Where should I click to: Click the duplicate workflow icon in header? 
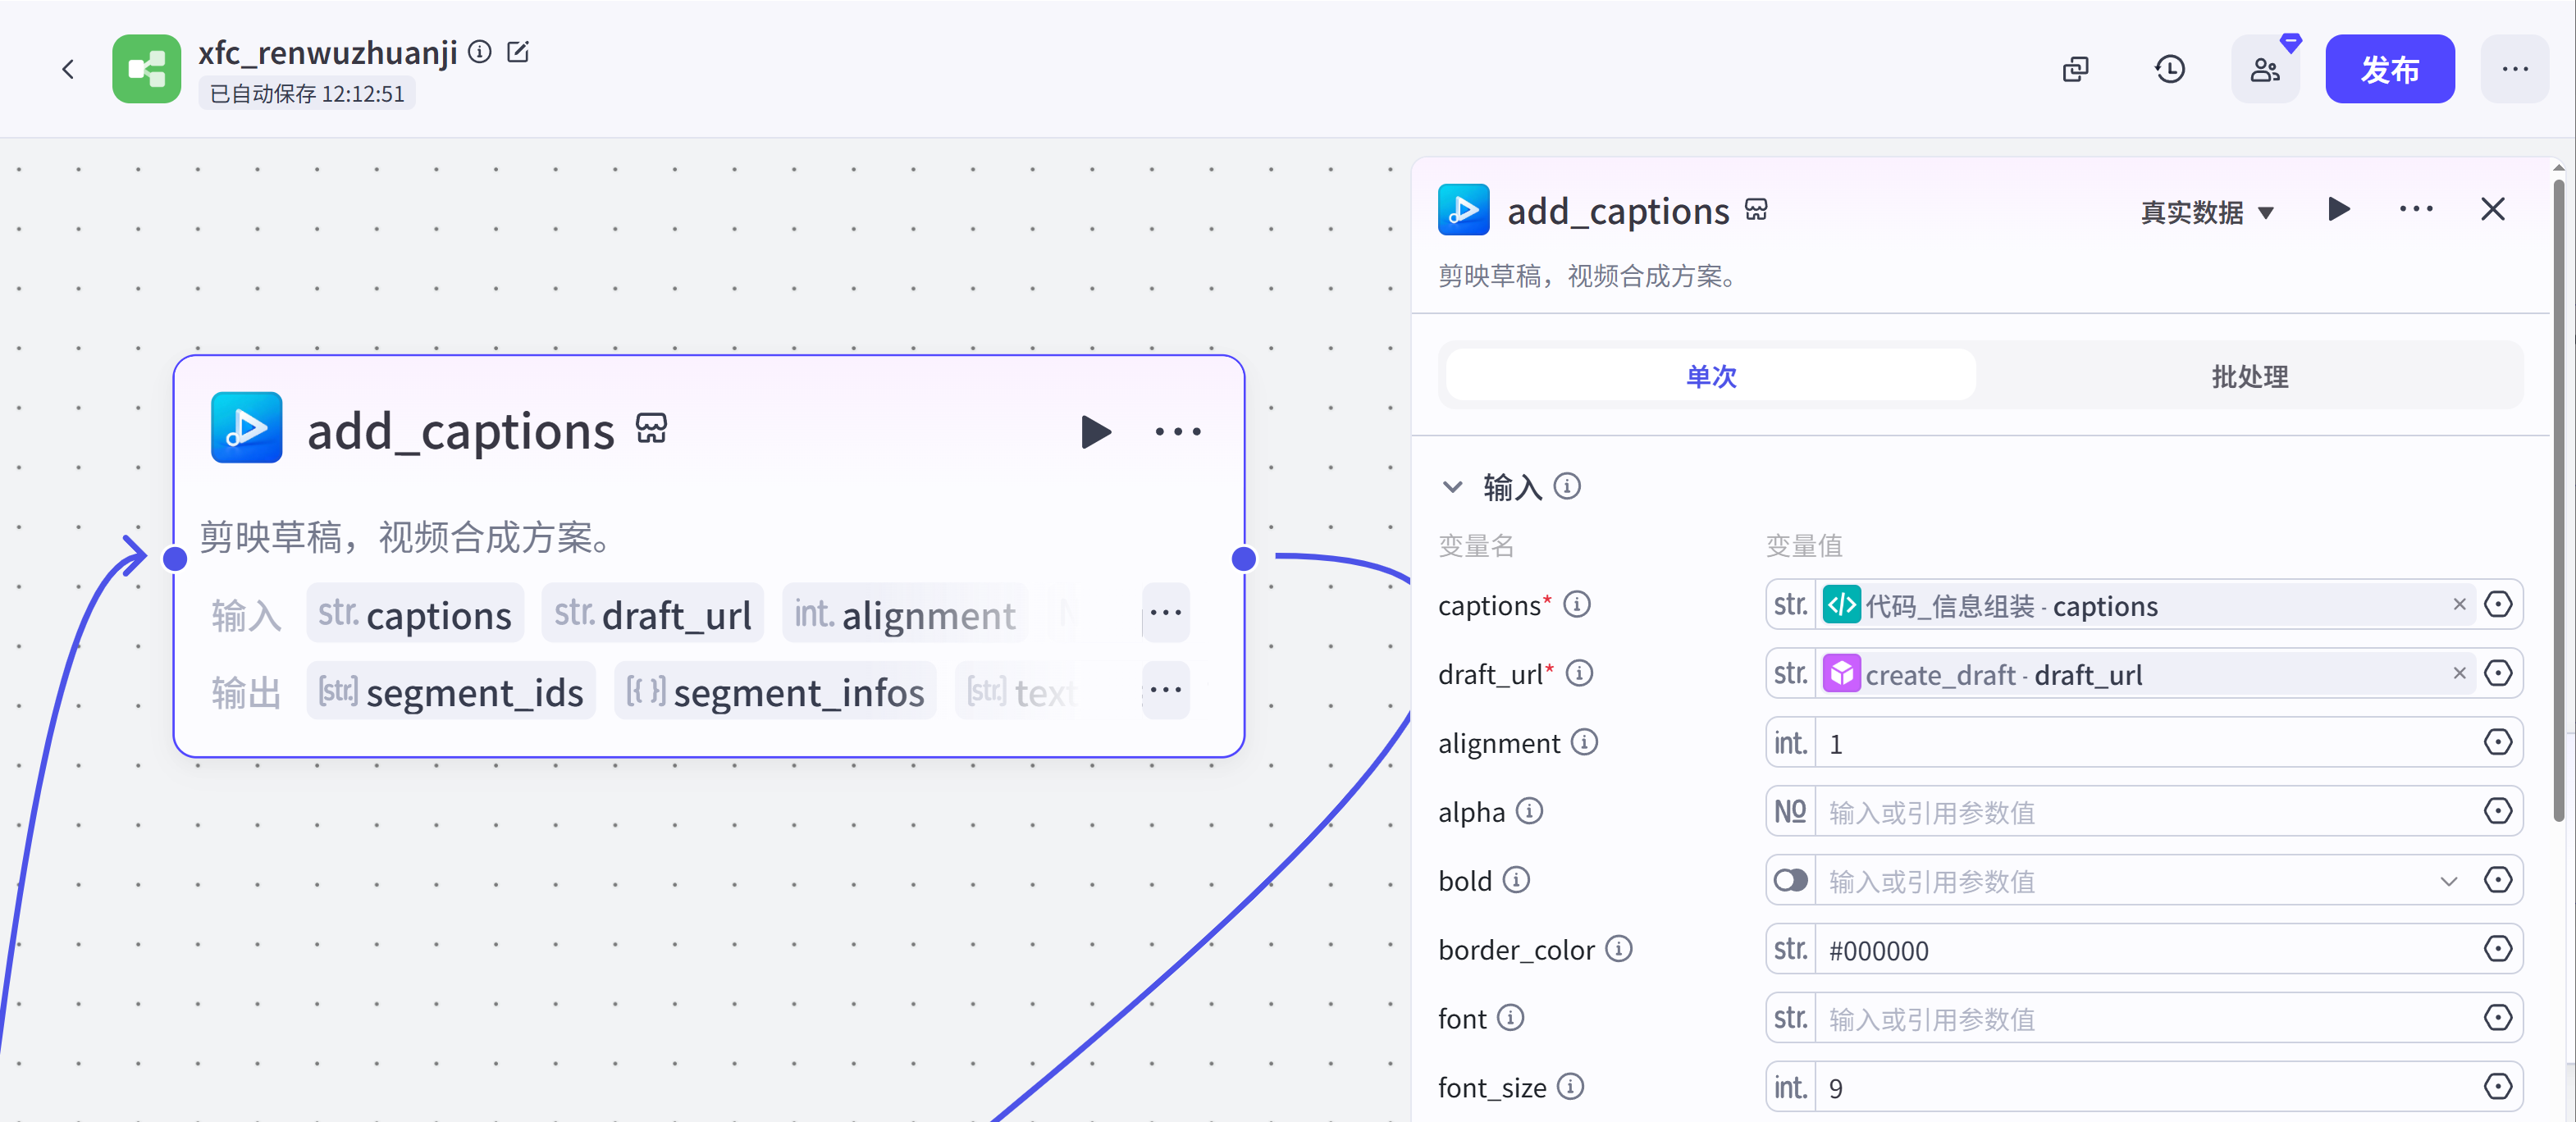point(2075,69)
